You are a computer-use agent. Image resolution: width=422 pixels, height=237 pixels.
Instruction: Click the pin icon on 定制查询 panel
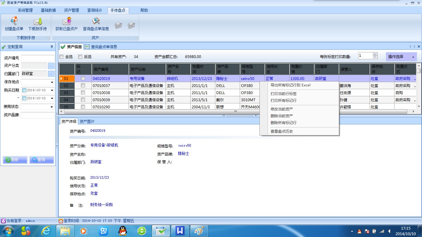(x=52, y=47)
